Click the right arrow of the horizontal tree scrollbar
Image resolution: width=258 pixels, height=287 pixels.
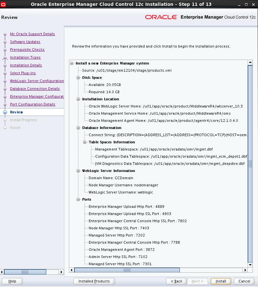pyautogui.click(x=245, y=270)
